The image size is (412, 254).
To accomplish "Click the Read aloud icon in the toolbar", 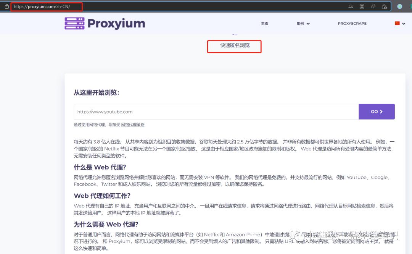I will (373, 6).
